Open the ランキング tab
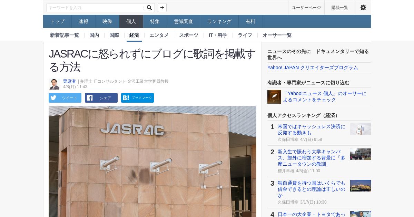 (219, 21)
